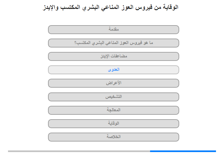Click the highlighted العدوى item
224x153 pixels.
pos(114,70)
